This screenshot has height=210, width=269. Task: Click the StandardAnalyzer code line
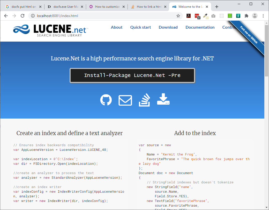[68, 178]
